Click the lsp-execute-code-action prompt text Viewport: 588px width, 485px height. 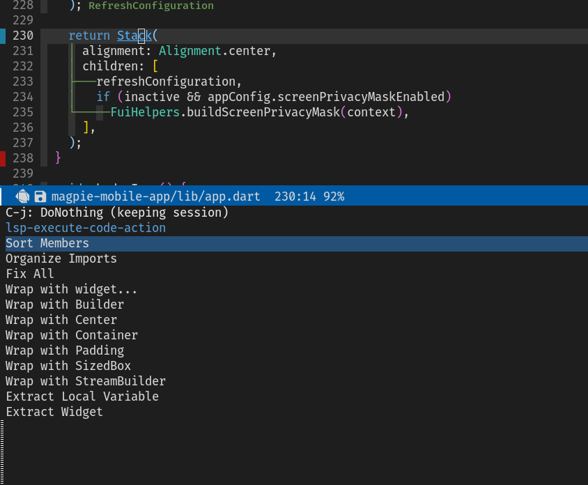point(86,228)
